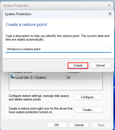Click the "Configure restore settings" description text
Viewport: 115px width, 130px height.
(39, 97)
